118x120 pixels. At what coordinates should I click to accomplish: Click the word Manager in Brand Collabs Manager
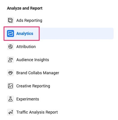[x=51, y=73]
